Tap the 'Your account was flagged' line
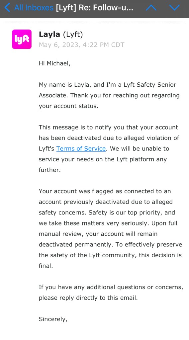189x340 pixels. coord(105,191)
